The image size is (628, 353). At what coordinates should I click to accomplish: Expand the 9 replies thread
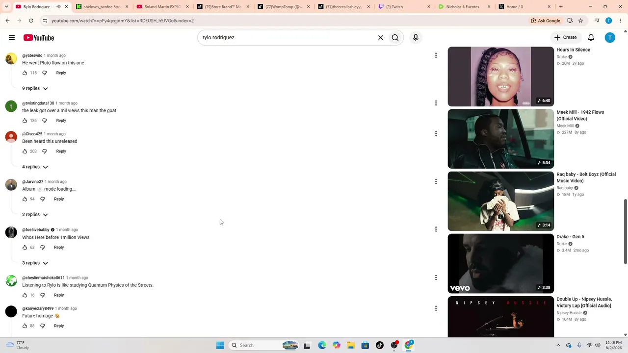(35, 88)
